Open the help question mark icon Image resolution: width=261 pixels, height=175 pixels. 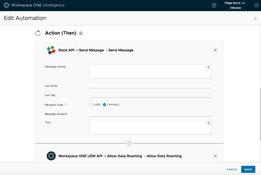(214, 5)
